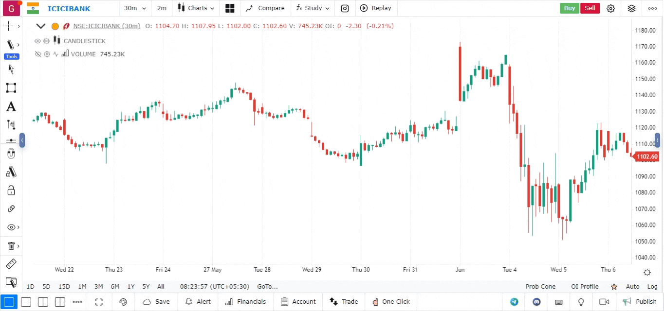Toggle Log scale on price axis
664x311 pixels.
[652, 287]
